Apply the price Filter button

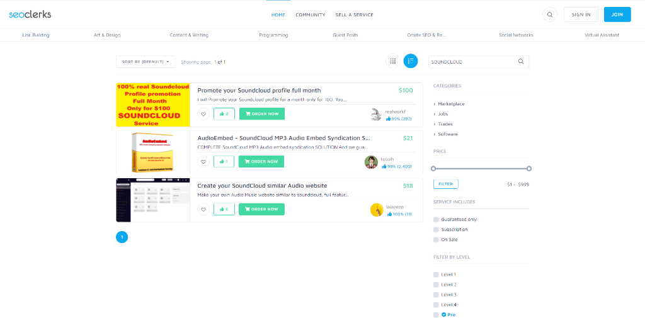(445, 184)
